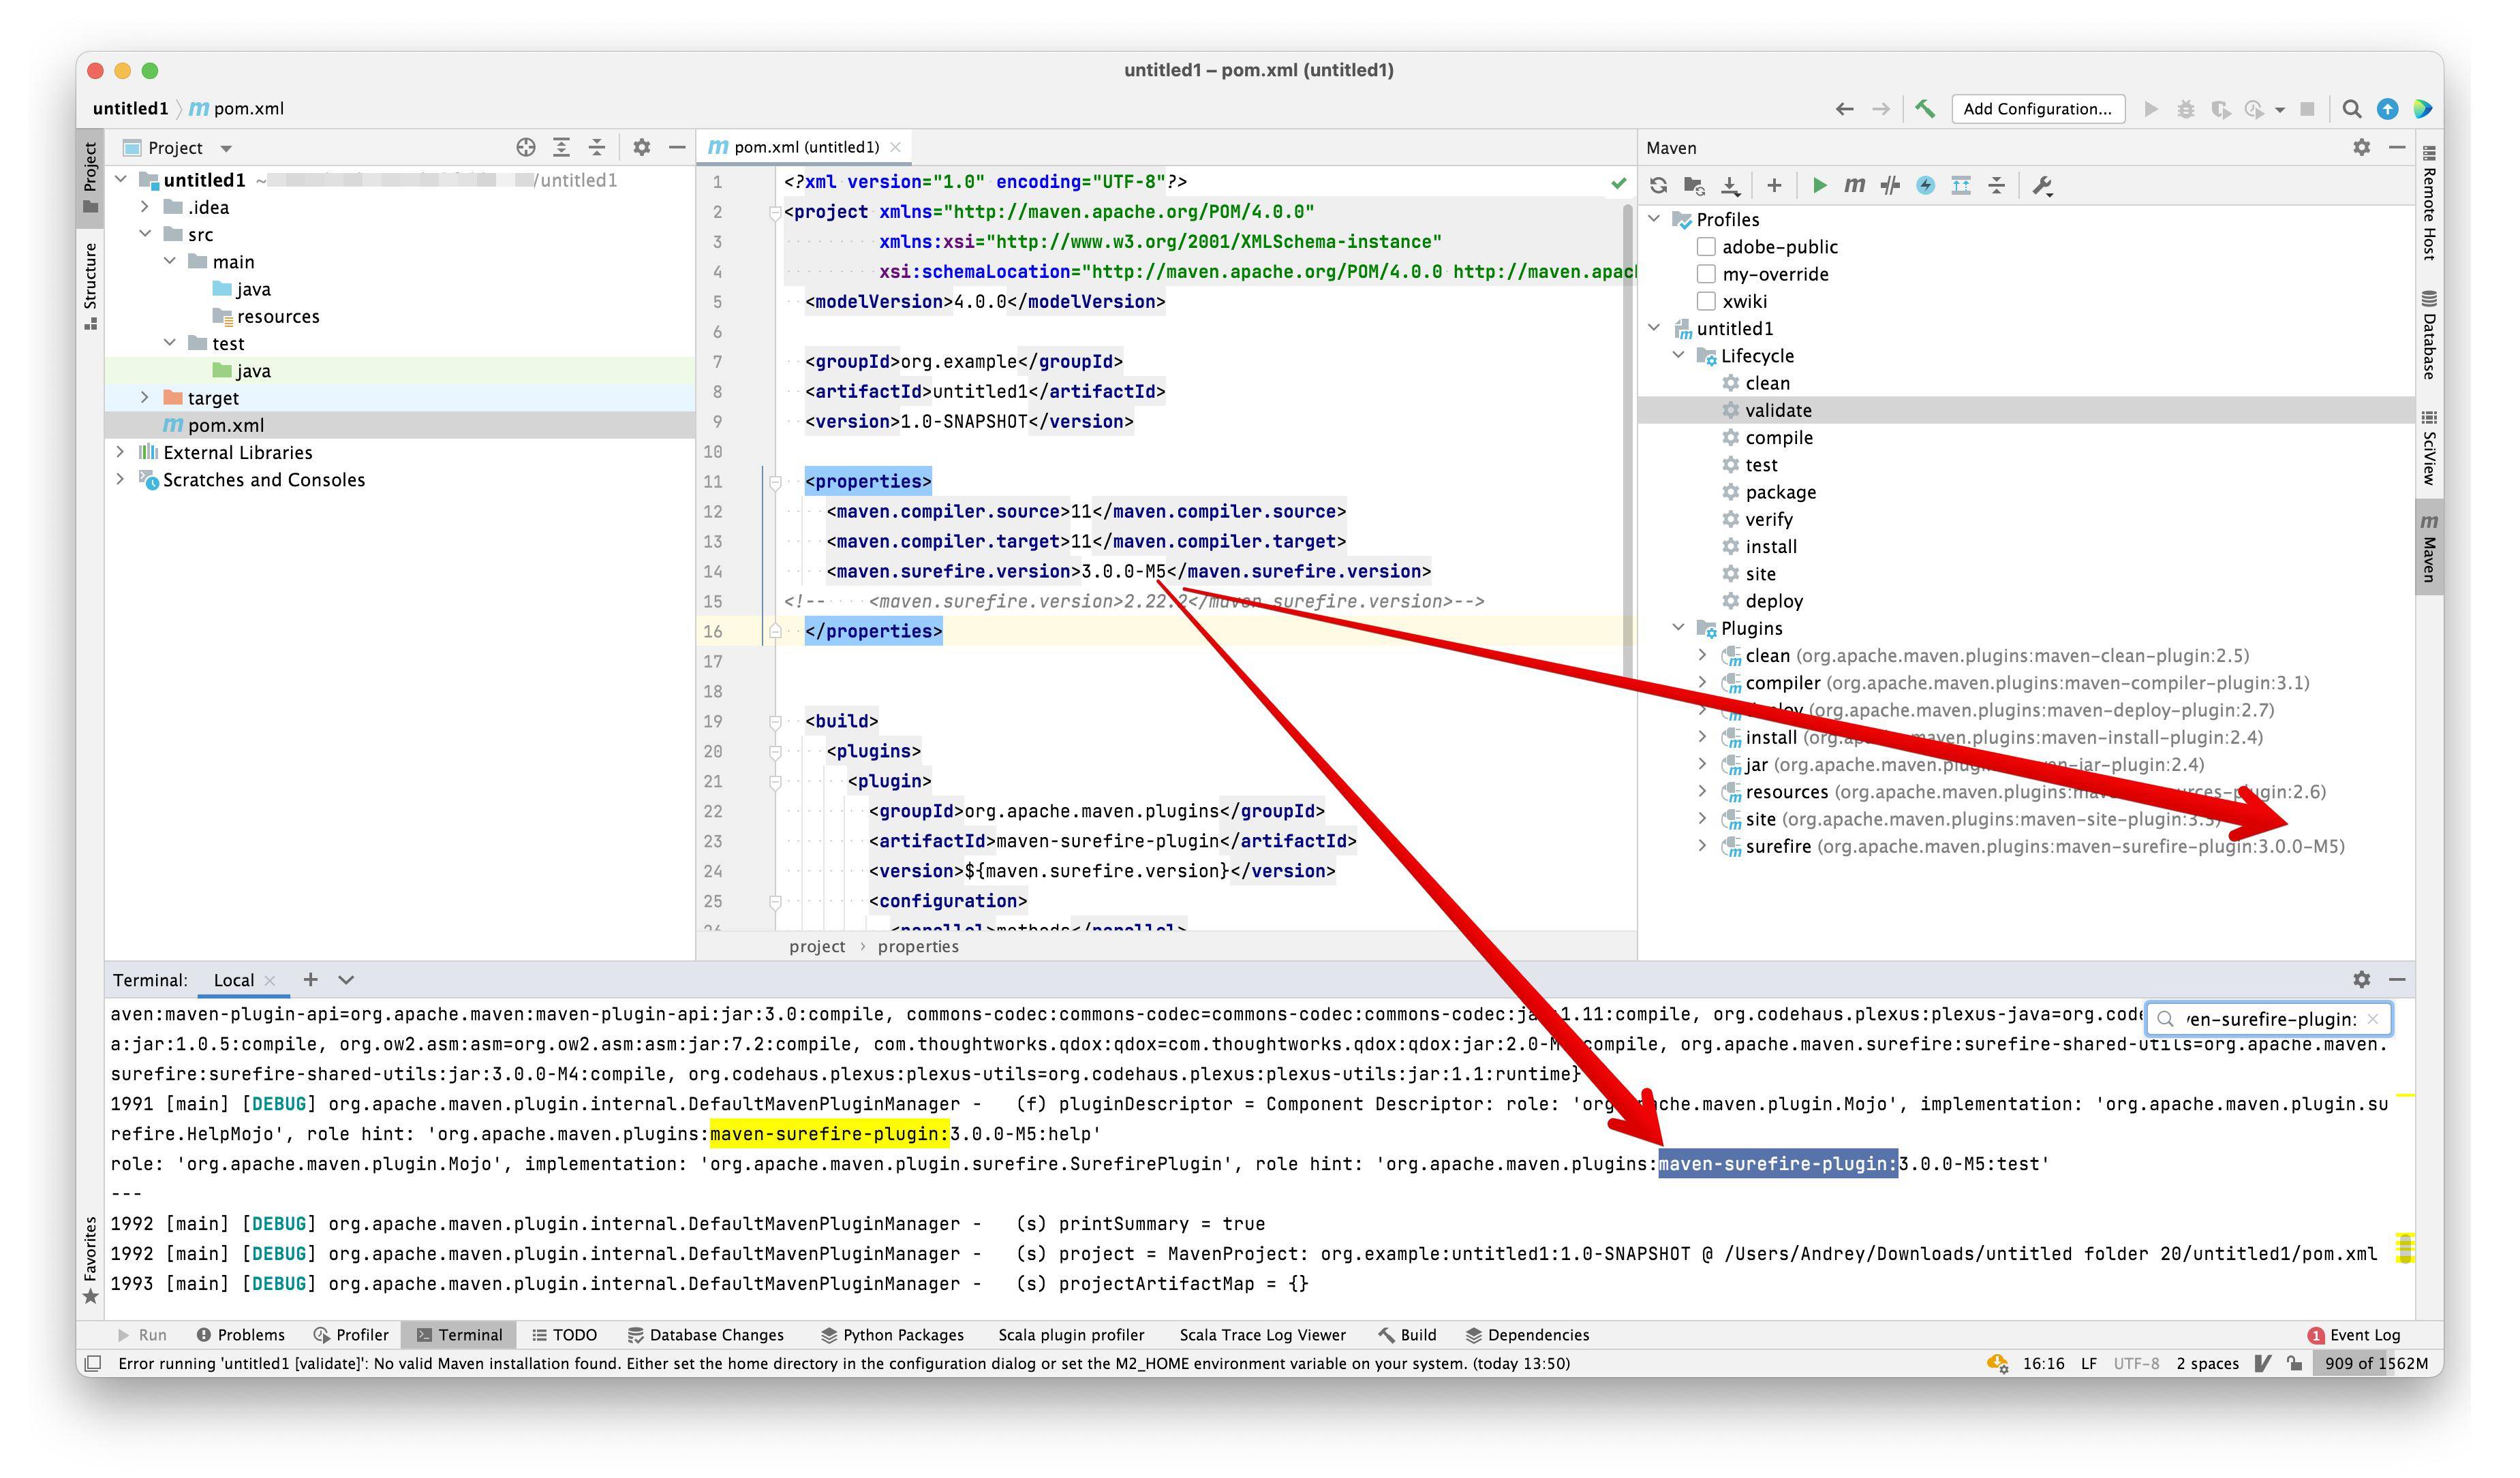2520x1478 pixels.
Task: Enable the adobe-public profile checkbox
Action: [x=1707, y=247]
